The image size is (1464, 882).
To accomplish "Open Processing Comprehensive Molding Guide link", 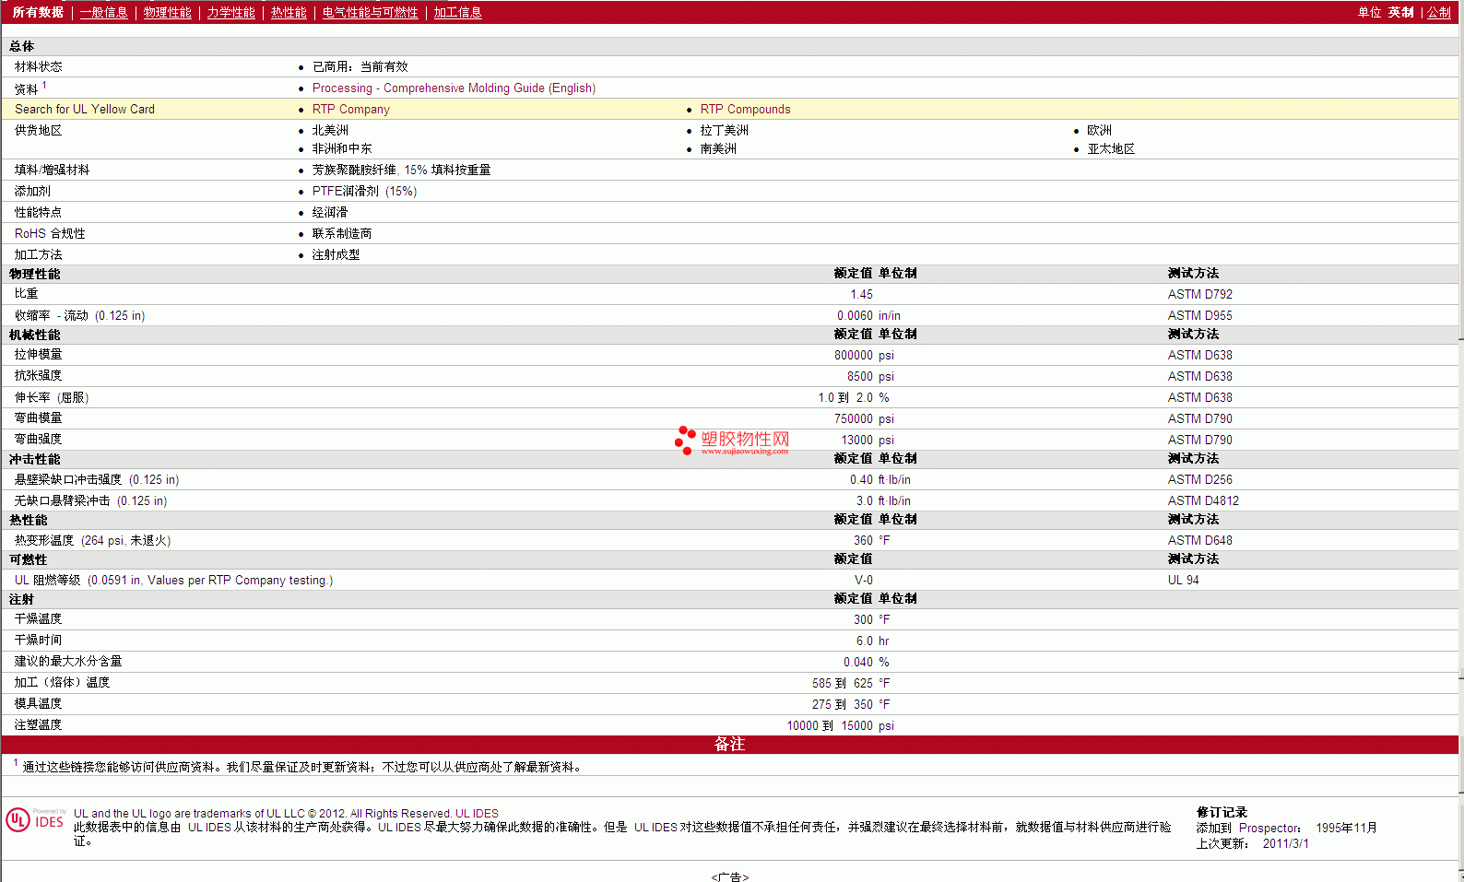I will click(454, 88).
